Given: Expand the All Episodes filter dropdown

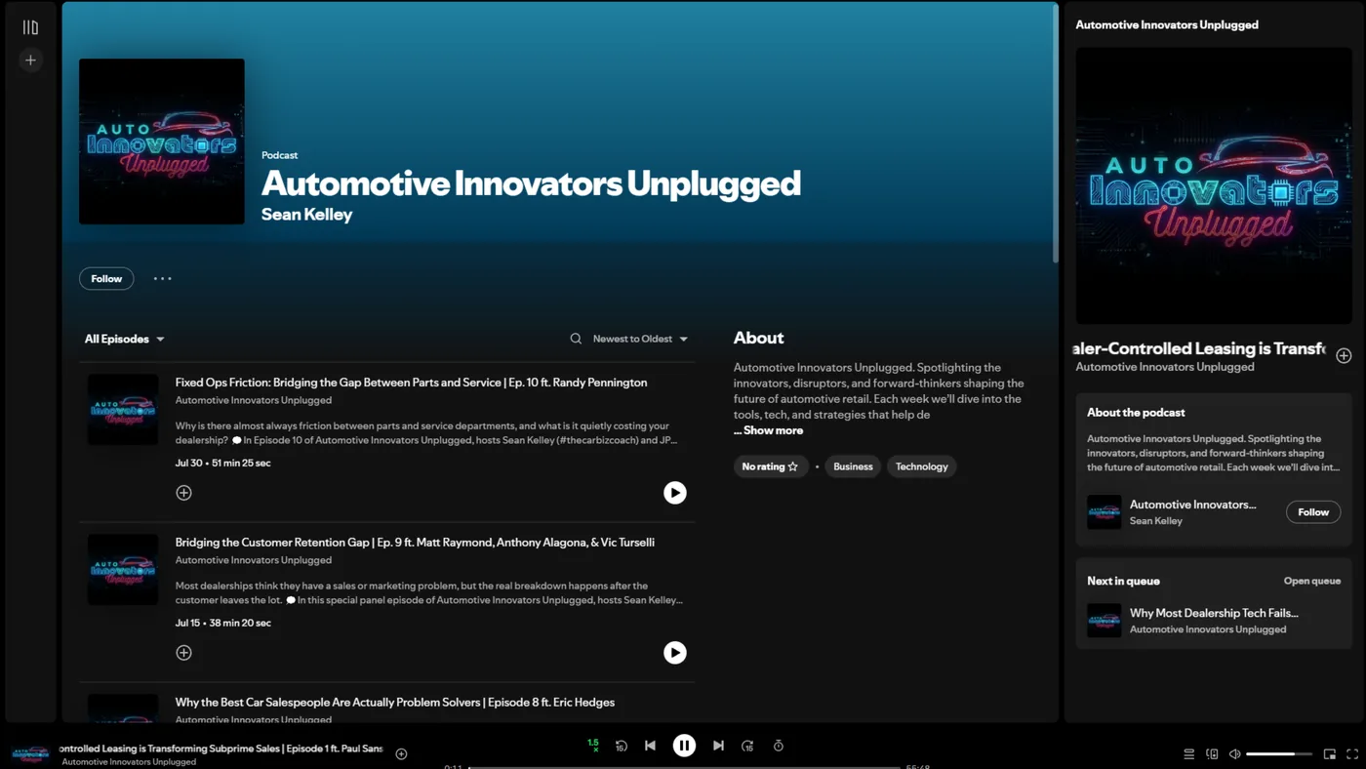Looking at the screenshot, I should click(124, 339).
